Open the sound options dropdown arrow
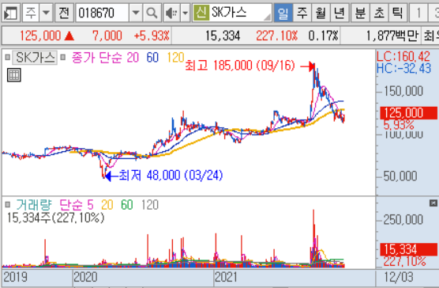This screenshot has width=439, height=288. tap(185, 13)
